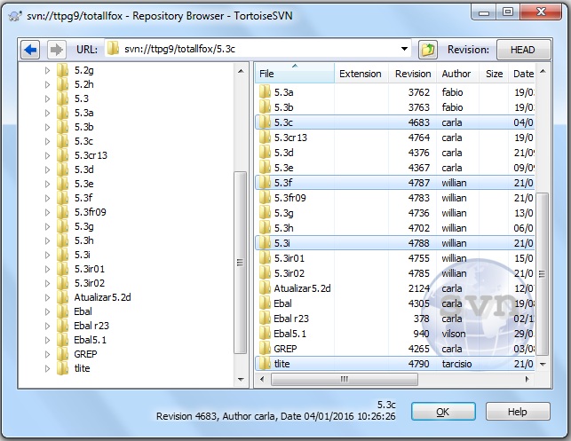
Task: Expand the GREP tree node
Action: (x=47, y=354)
